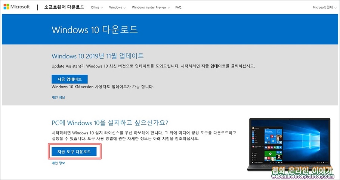
Task: Click the Windows 10 2019년 11월 업데이트 heading
Action: (x=98, y=56)
